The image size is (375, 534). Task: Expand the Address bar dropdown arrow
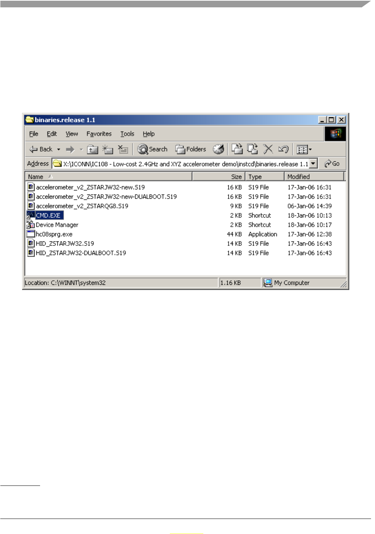tap(313, 164)
